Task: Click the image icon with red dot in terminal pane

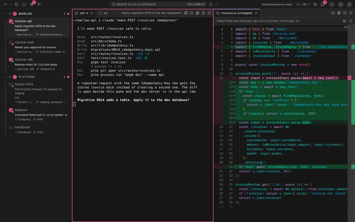Action: tap(186, 13)
